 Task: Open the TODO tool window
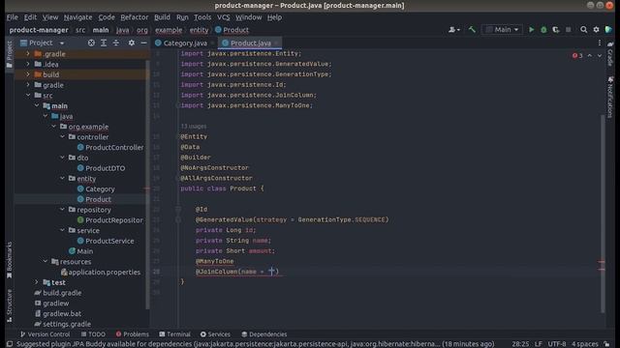point(93,334)
